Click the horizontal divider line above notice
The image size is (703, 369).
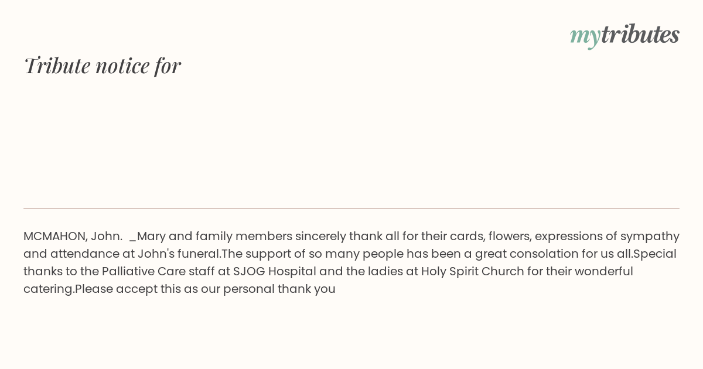[x=351, y=208]
